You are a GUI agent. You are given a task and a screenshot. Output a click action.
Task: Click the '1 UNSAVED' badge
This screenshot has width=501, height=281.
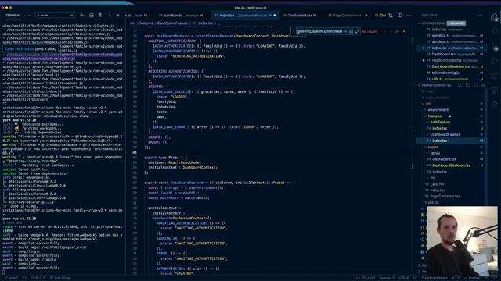456,23
